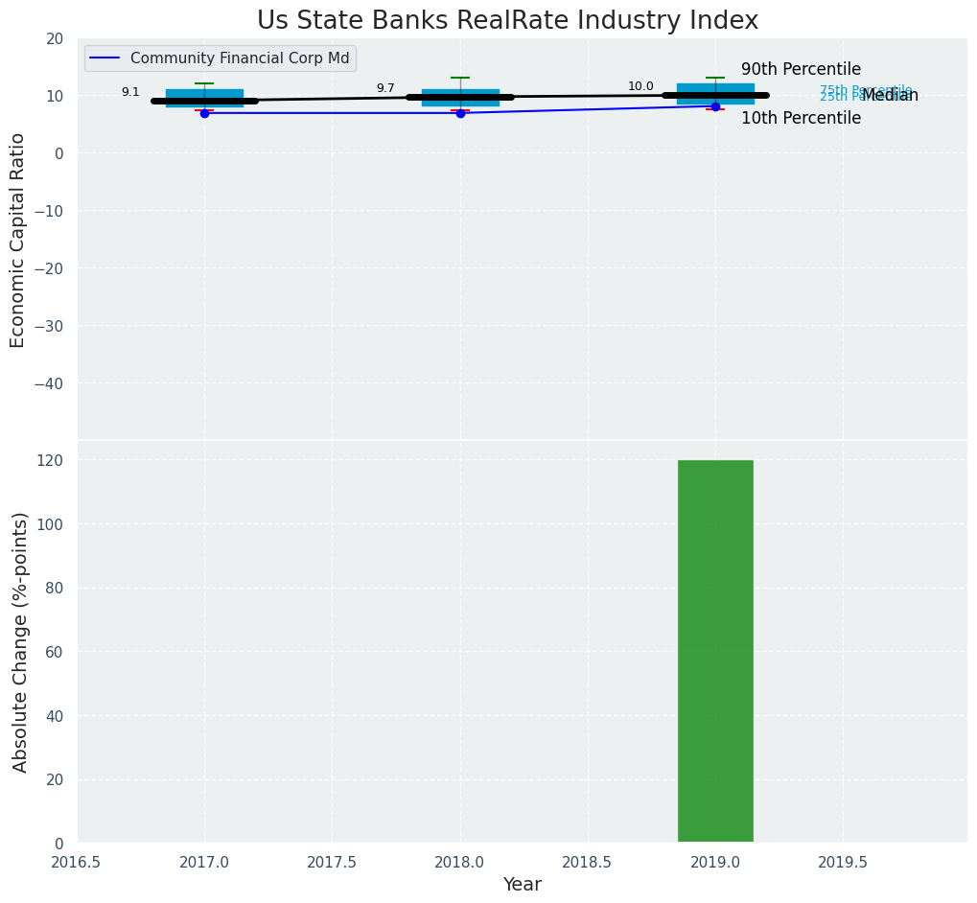Screen dimensions: 977x903
Task: Click the blue data point at 2018
Action: [460, 113]
